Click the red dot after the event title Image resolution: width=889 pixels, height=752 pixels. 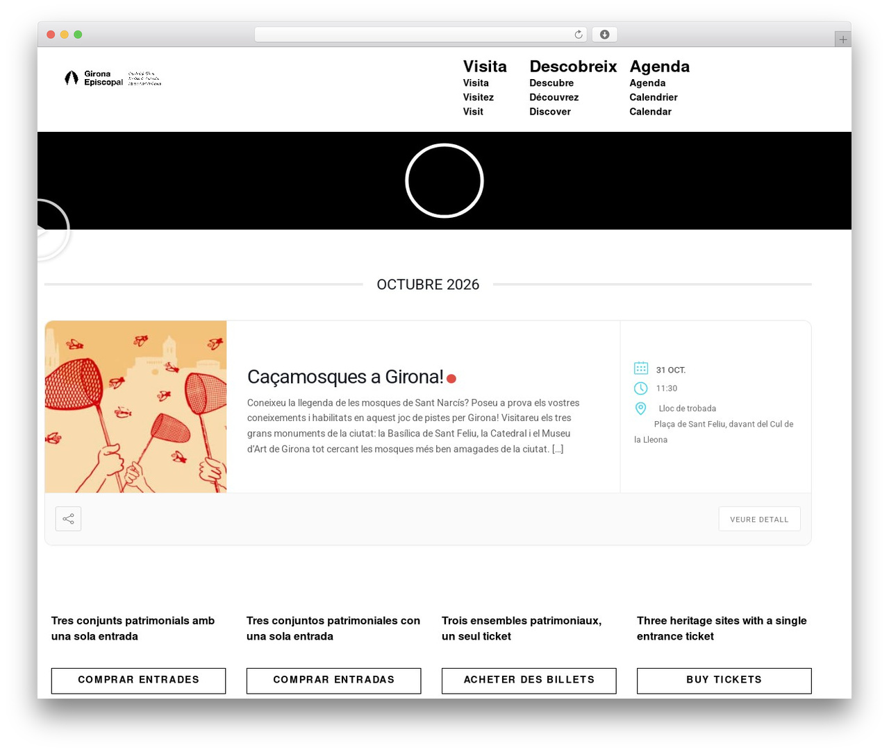451,378
